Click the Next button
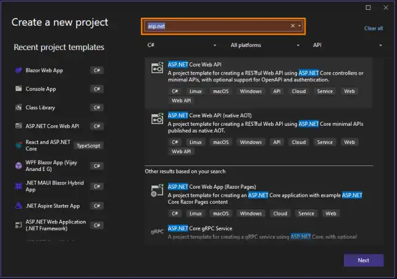 click(363, 260)
